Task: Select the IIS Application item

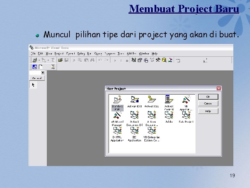Action: click(x=135, y=134)
